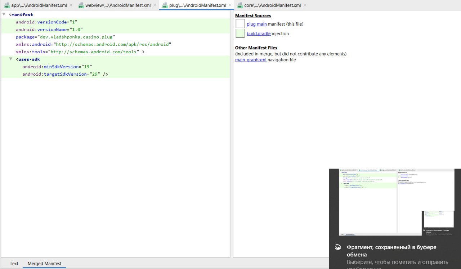The image size is (461, 269).
Task: Collapse the manifest root element
Action: tap(4, 14)
